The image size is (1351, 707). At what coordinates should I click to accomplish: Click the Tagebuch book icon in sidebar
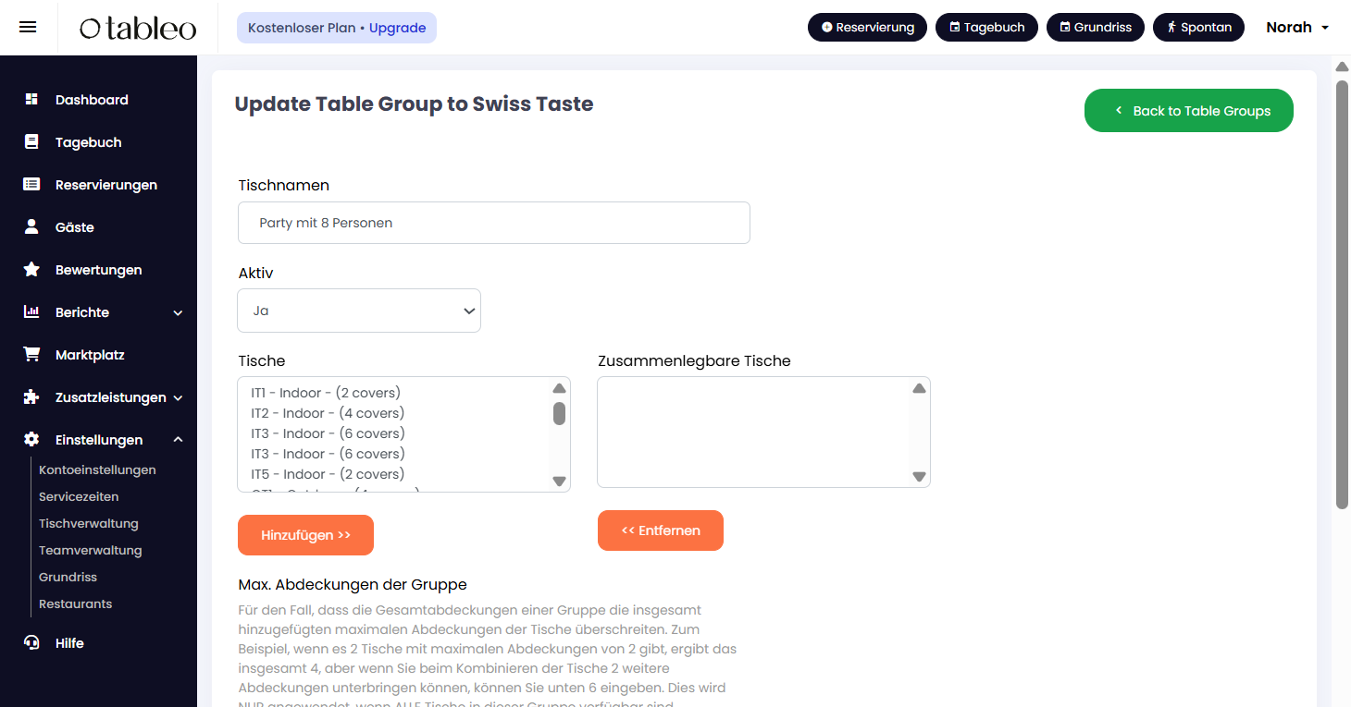31,142
